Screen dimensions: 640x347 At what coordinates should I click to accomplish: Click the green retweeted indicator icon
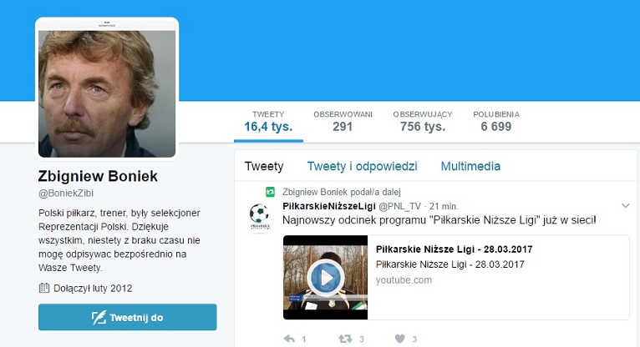point(270,192)
